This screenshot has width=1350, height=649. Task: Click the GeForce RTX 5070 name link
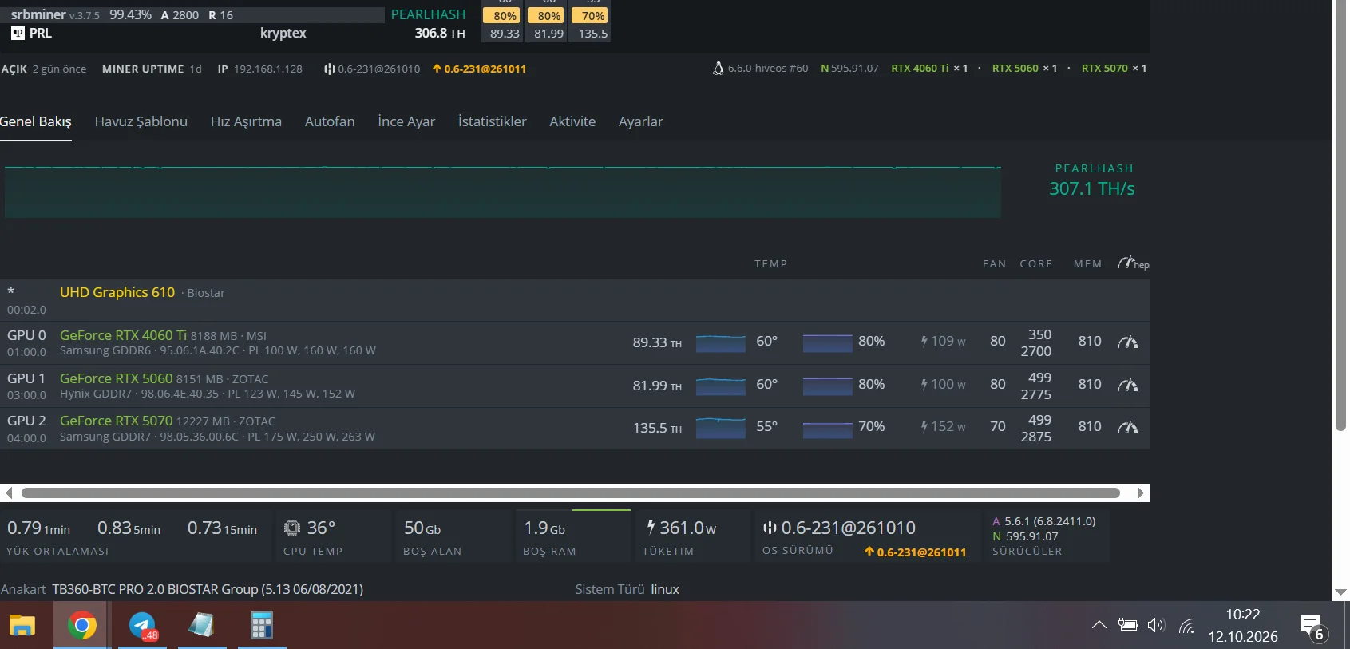[116, 421]
